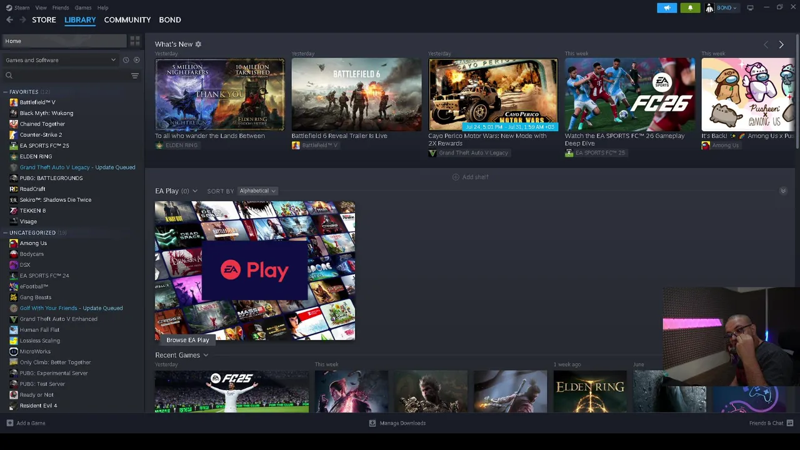The width and height of the screenshot is (800, 450).
Task: Open the Help menu
Action: tap(103, 7)
